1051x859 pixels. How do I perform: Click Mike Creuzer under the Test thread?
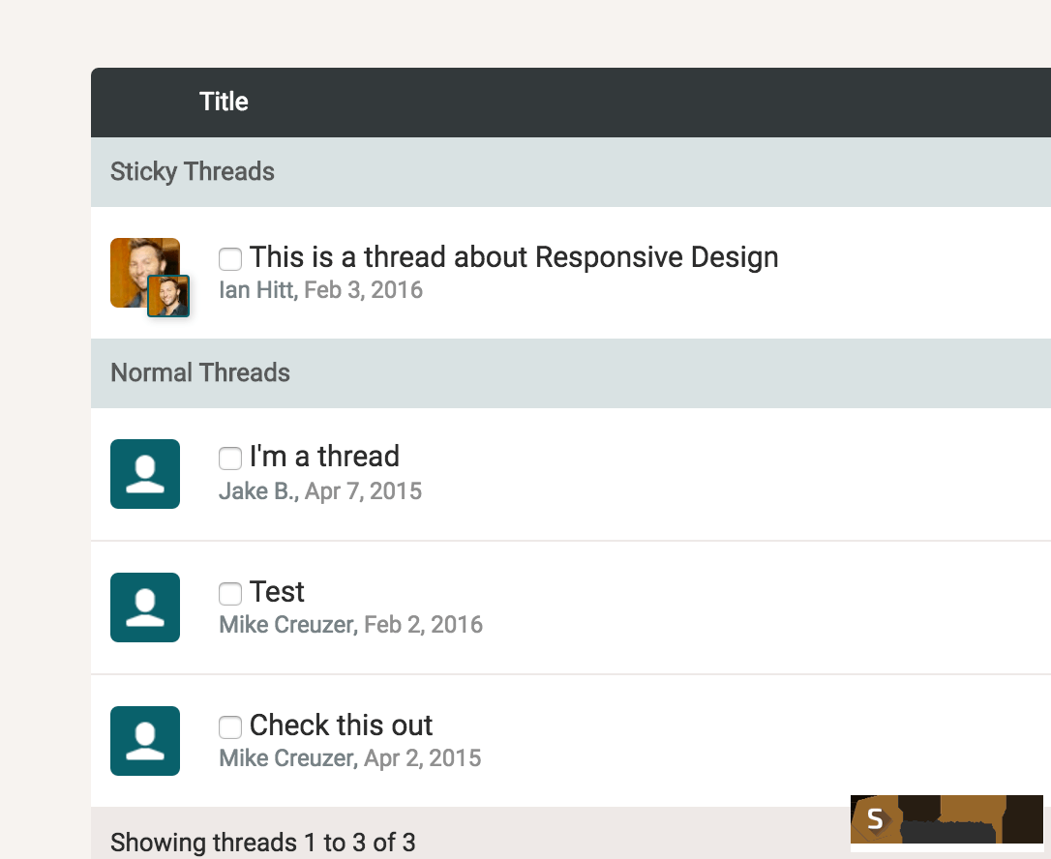point(286,625)
